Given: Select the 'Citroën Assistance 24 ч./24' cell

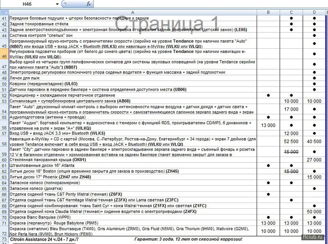Looking at the screenshot, I should [44, 239].
